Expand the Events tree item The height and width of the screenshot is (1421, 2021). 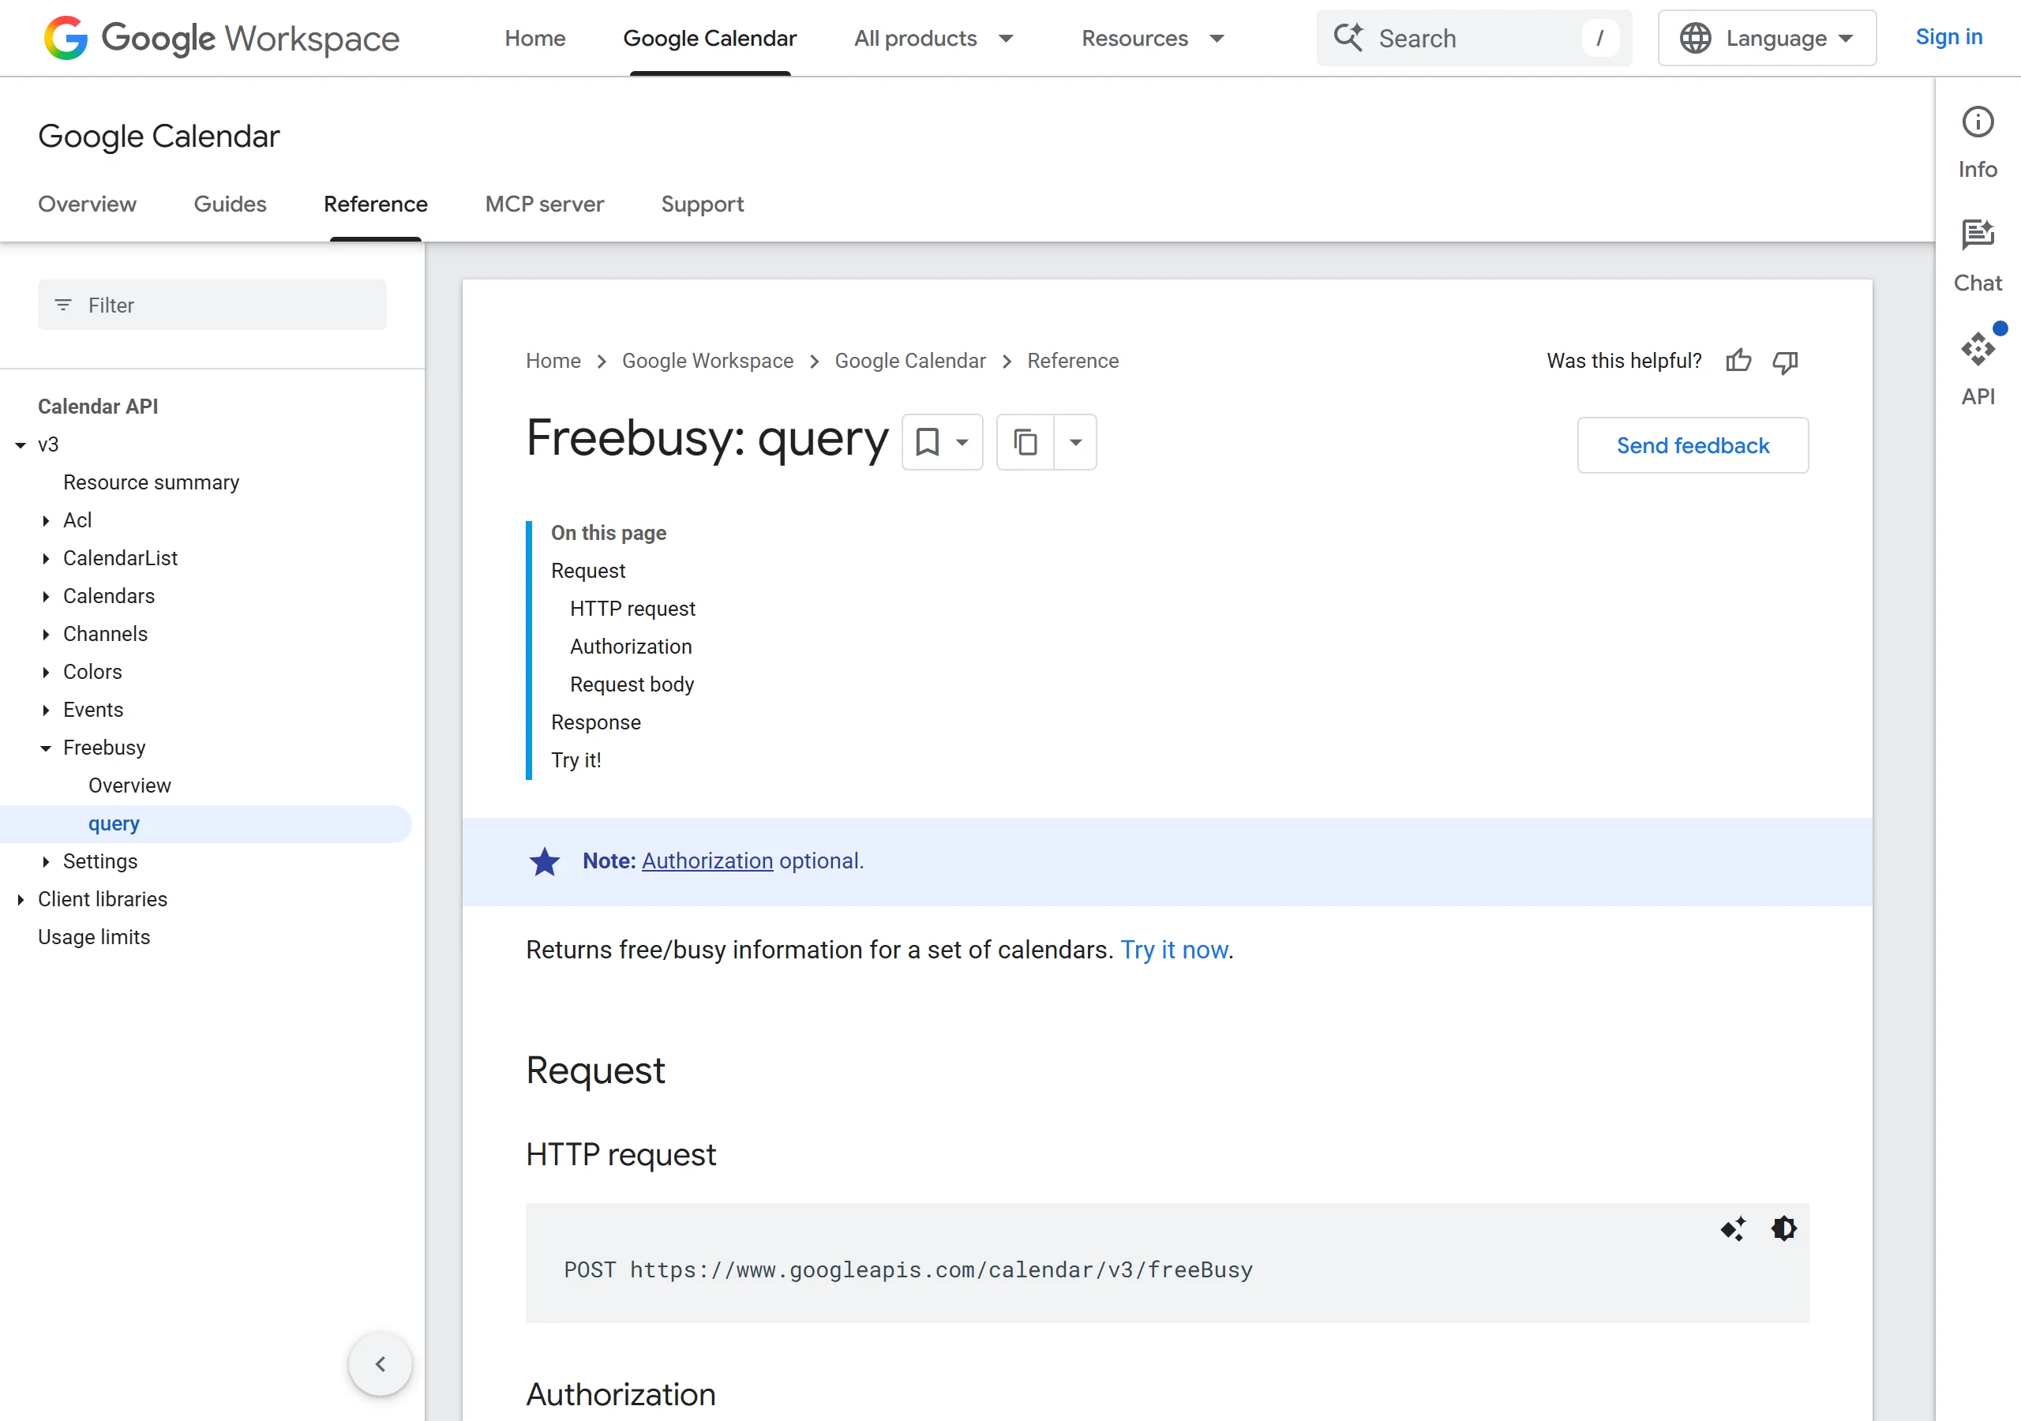click(46, 710)
